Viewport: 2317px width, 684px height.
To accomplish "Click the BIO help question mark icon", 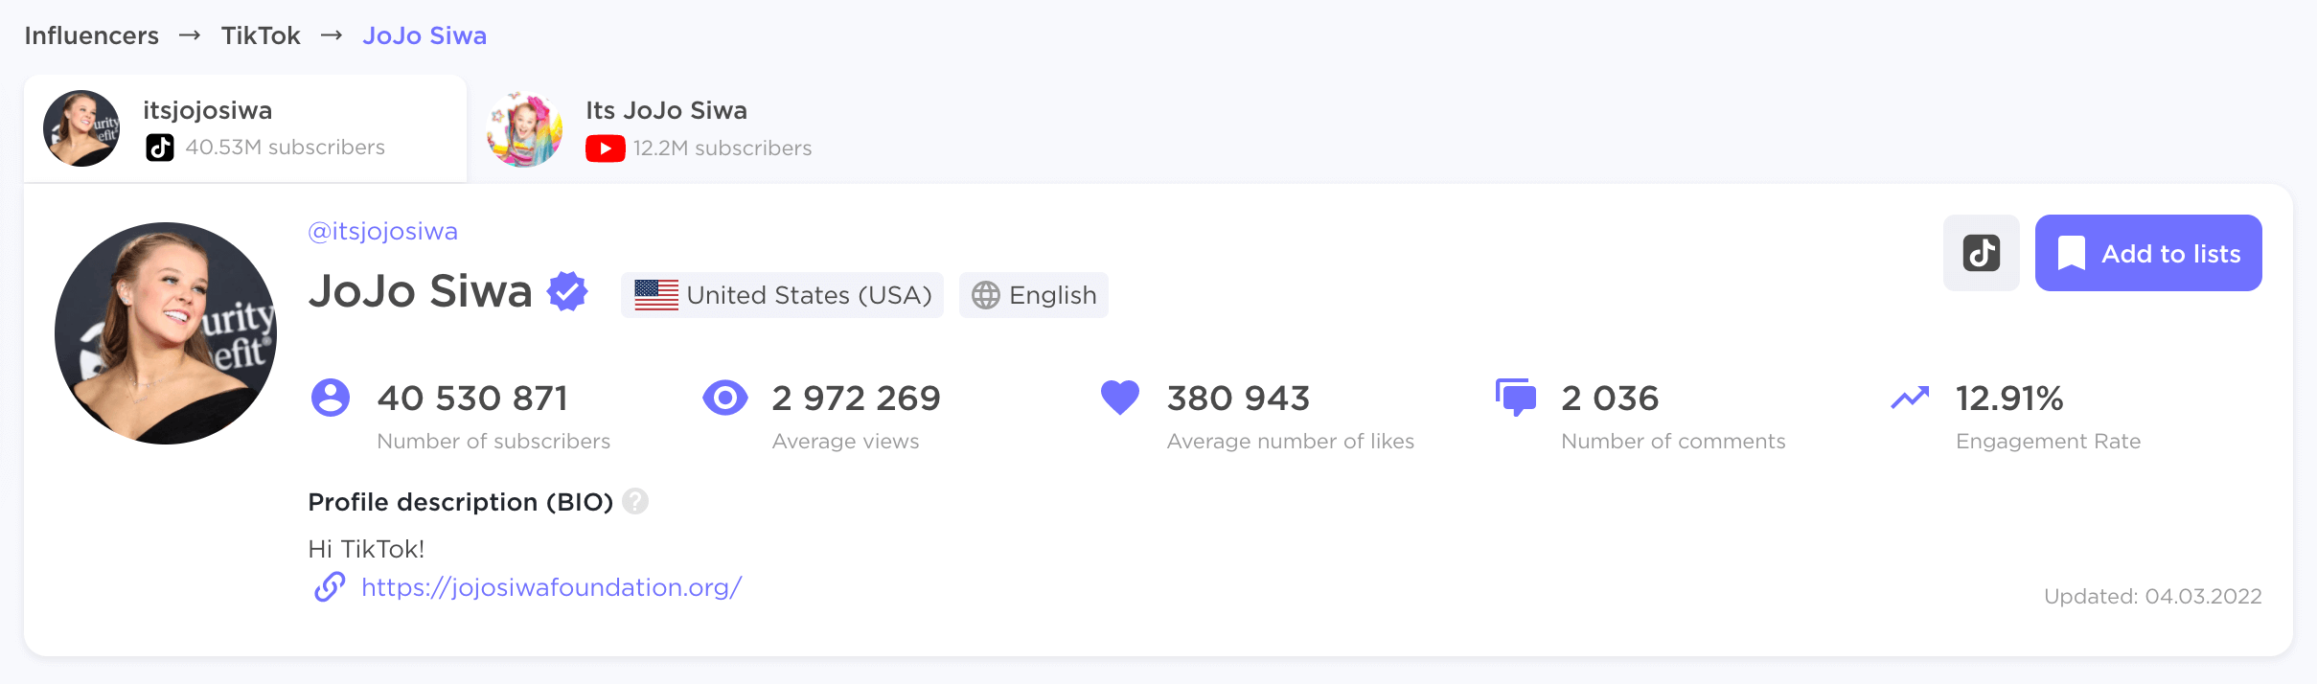I will [635, 501].
